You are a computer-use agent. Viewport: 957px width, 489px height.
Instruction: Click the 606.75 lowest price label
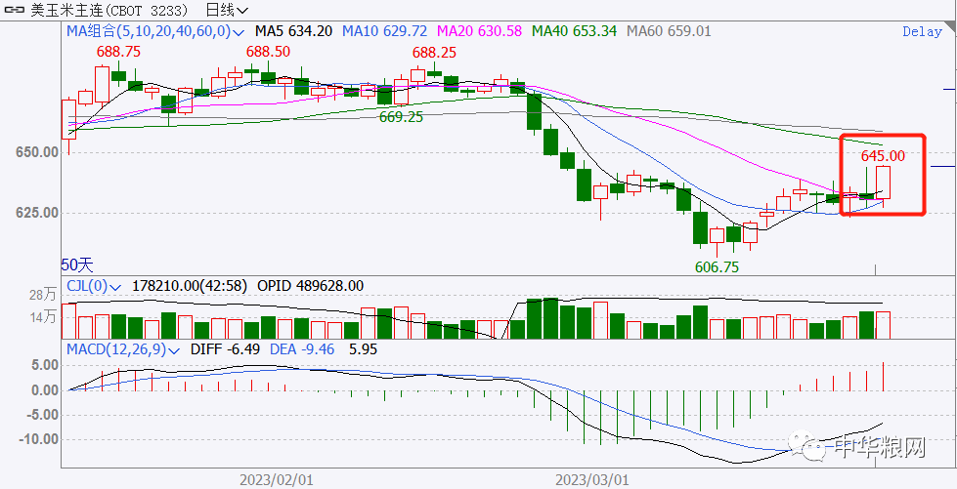click(x=718, y=266)
